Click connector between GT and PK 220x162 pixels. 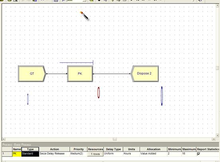click(57, 74)
